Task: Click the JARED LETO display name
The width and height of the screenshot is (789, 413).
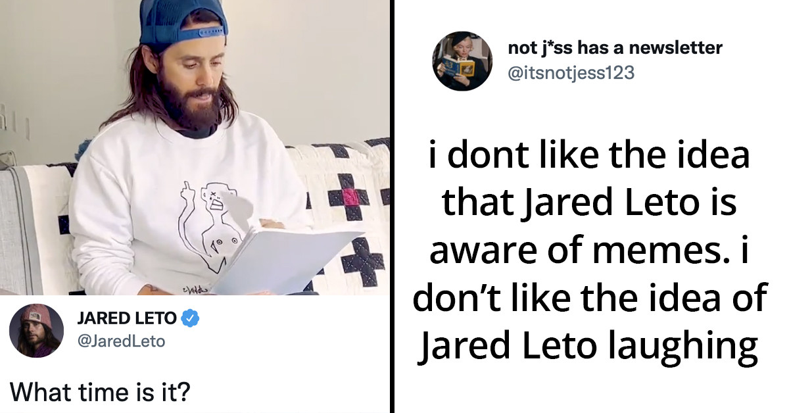Action: tap(127, 318)
